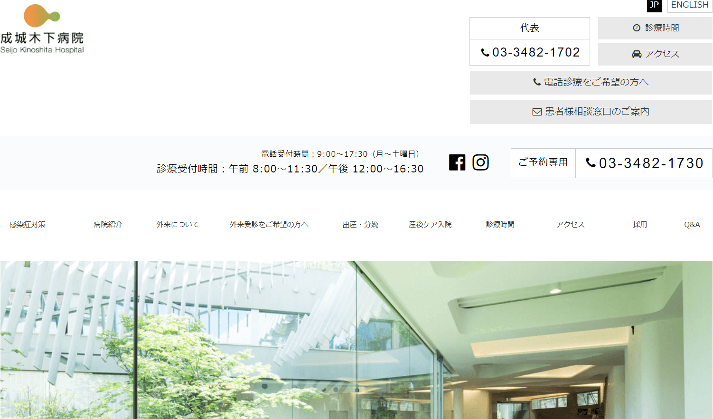The image size is (713, 419).
Task: Open 産後ケア入院 navigation item
Action: coord(430,224)
